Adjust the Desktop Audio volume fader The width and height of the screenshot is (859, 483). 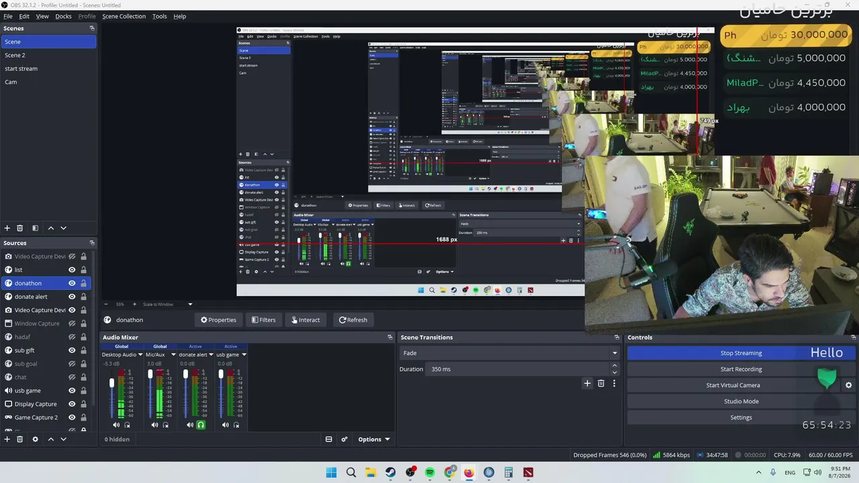point(112,383)
